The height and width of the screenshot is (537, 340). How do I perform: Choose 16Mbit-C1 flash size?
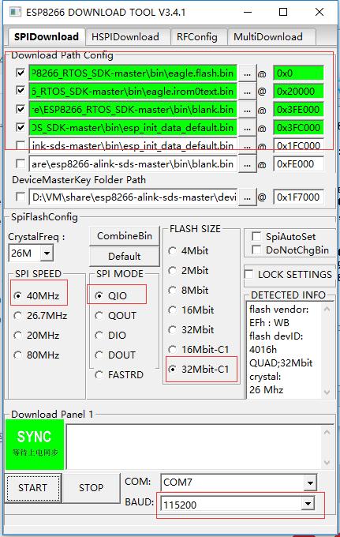coord(199,350)
